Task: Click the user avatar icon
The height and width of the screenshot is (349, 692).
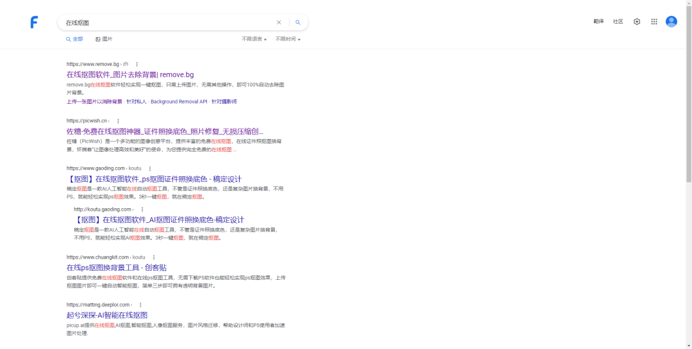Action: coord(671,22)
